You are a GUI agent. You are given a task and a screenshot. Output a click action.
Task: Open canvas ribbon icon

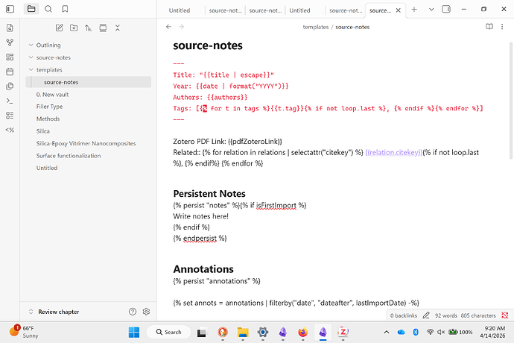point(10,57)
